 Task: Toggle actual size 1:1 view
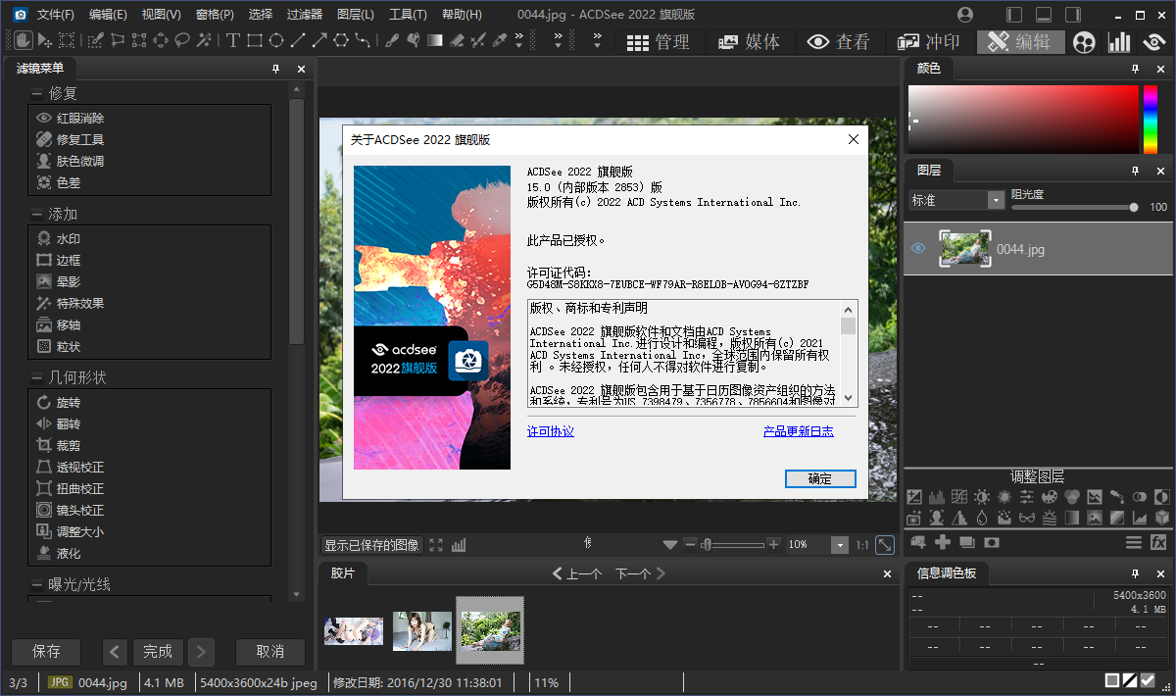pos(861,545)
